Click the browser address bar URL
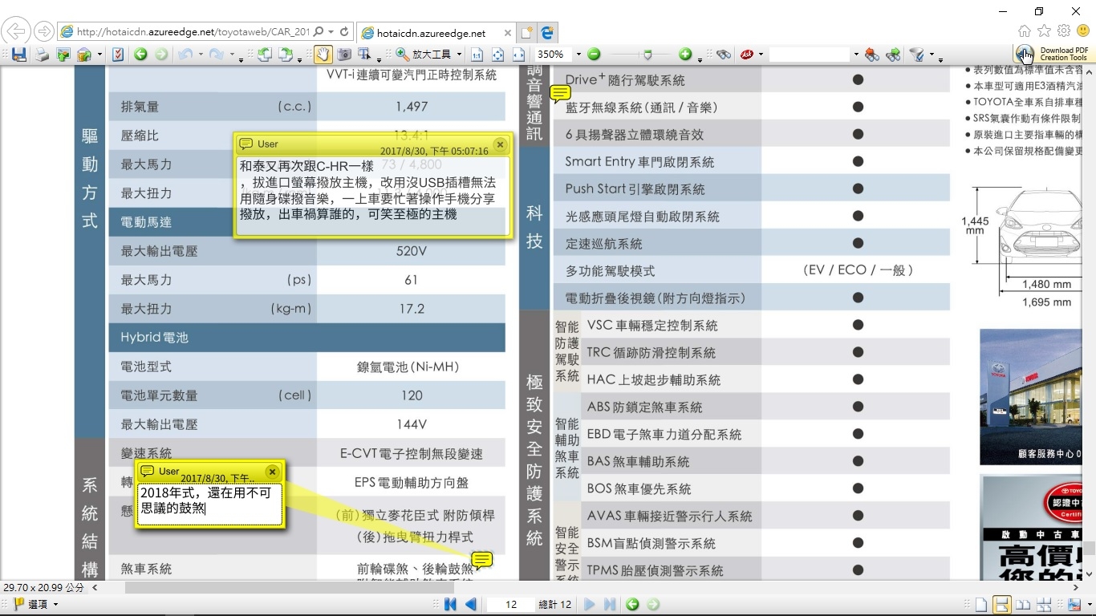The width and height of the screenshot is (1096, 616). click(x=193, y=32)
